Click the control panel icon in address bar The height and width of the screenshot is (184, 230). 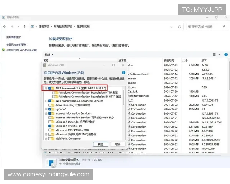pyautogui.click(x=32, y=26)
